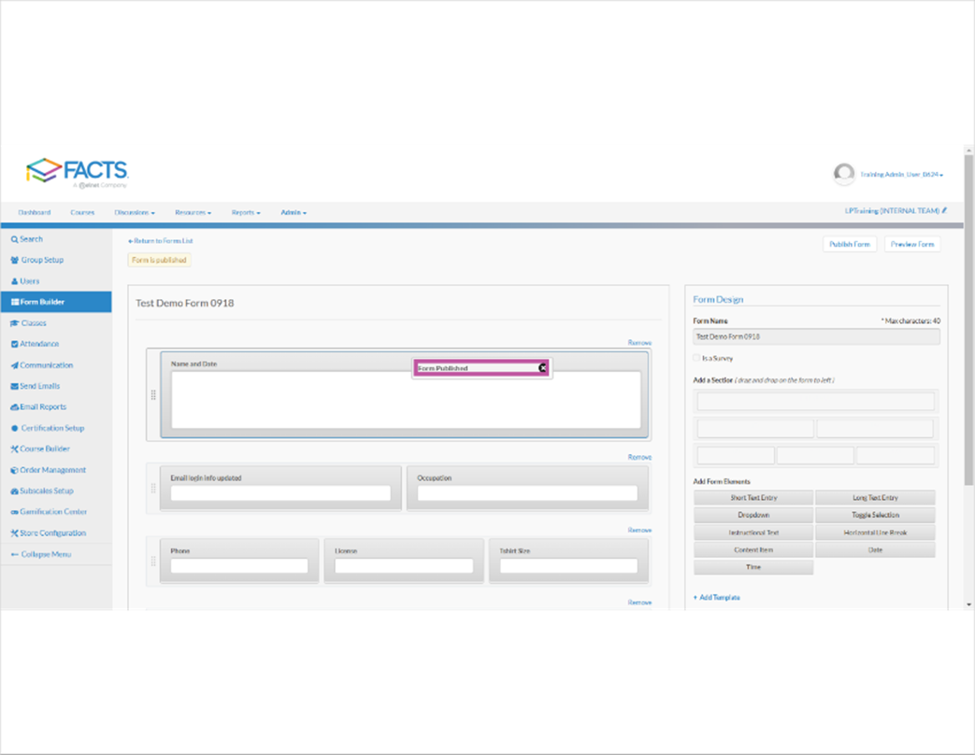Follow the Return to Forms List link
Image resolution: width=975 pixels, height=755 pixels.
click(x=161, y=241)
